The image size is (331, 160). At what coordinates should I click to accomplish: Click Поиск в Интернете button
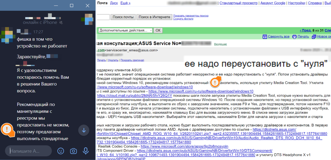click(x=154, y=17)
